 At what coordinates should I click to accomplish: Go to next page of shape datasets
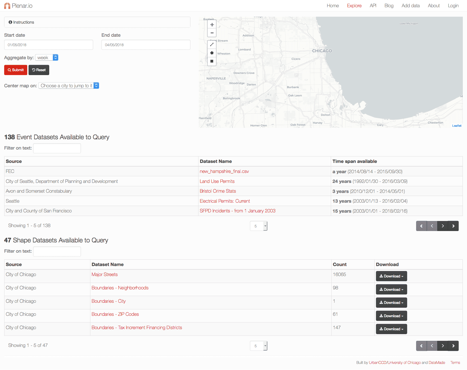click(443, 346)
